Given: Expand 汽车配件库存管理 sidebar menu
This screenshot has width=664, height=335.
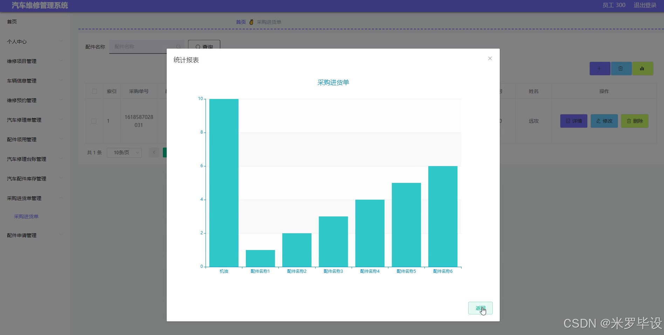Looking at the screenshot, I should (35, 179).
